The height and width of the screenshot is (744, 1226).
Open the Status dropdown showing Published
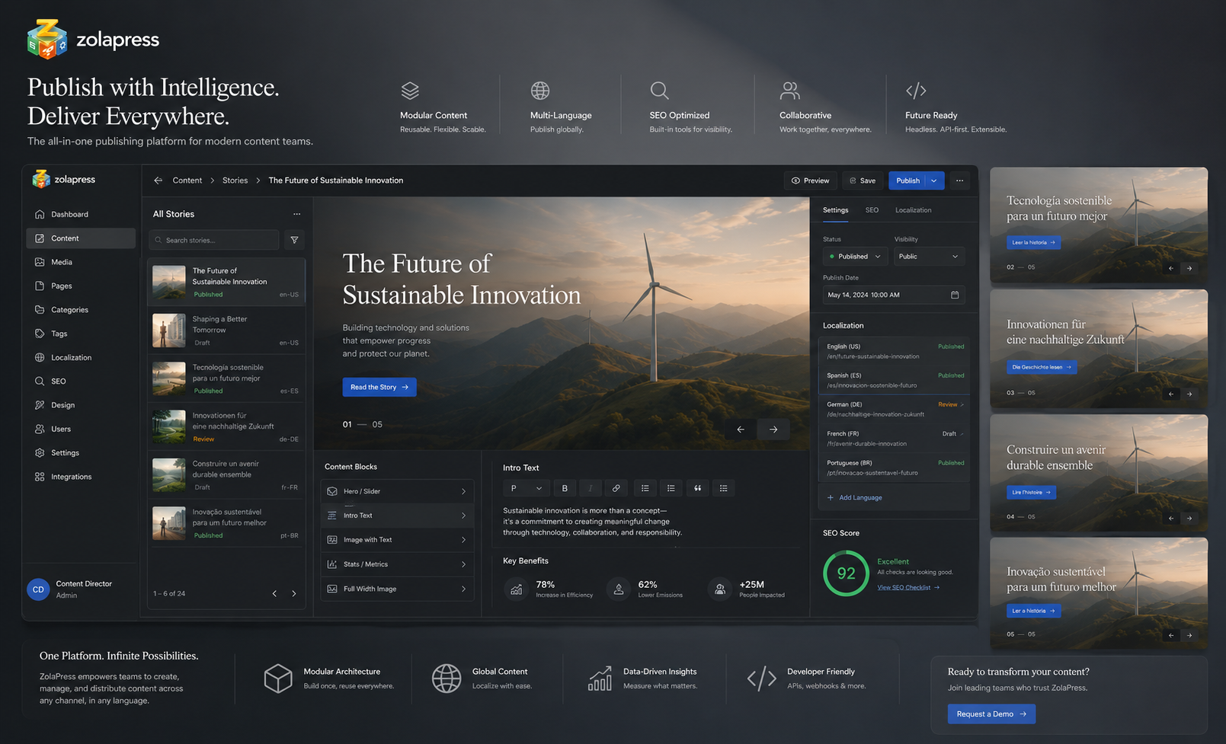click(855, 257)
